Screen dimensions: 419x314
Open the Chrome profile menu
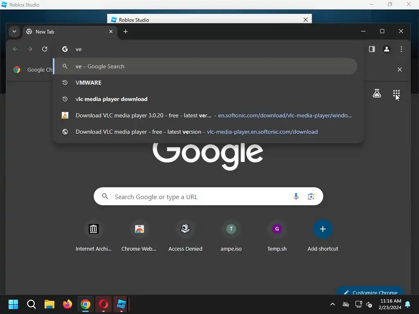coord(386,49)
